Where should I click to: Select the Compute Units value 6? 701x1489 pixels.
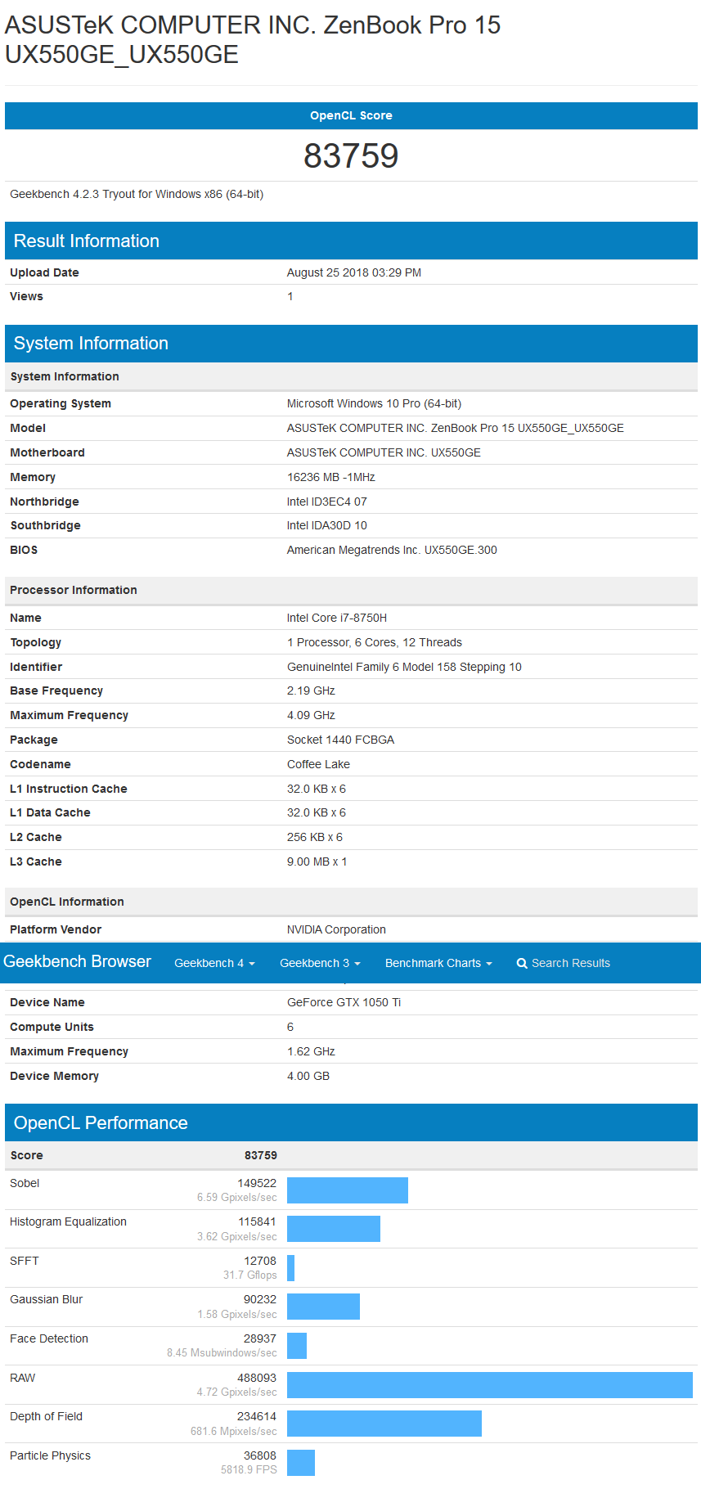click(290, 1027)
